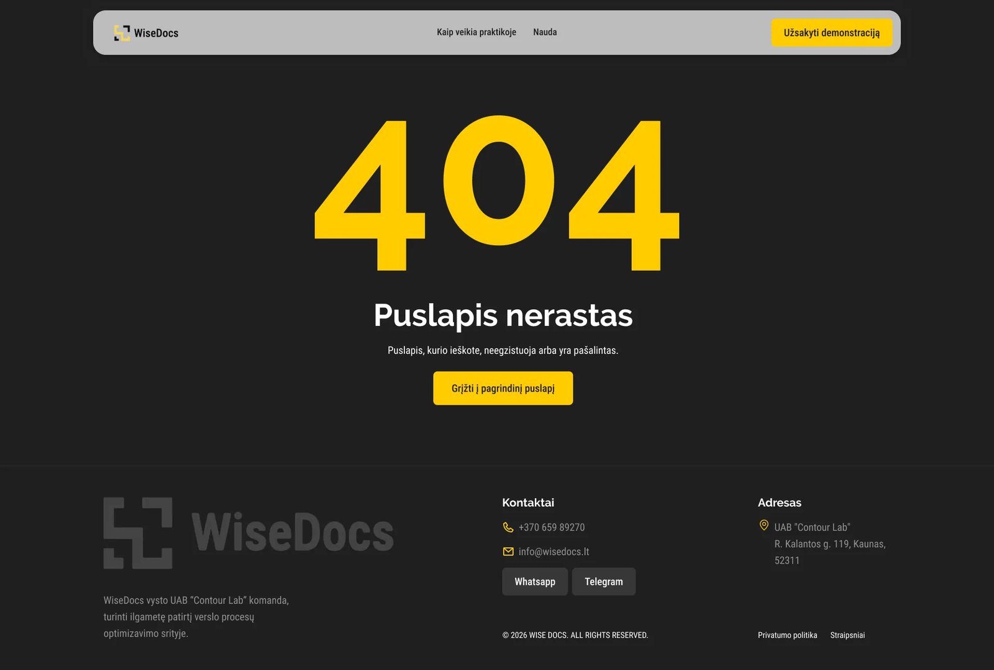994x670 pixels.
Task: Call the phone number +370 659 89270
Action: [x=552, y=527]
